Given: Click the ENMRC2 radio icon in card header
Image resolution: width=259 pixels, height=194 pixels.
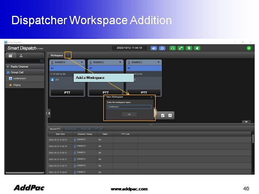Looking at the screenshot, I should coord(91,62).
